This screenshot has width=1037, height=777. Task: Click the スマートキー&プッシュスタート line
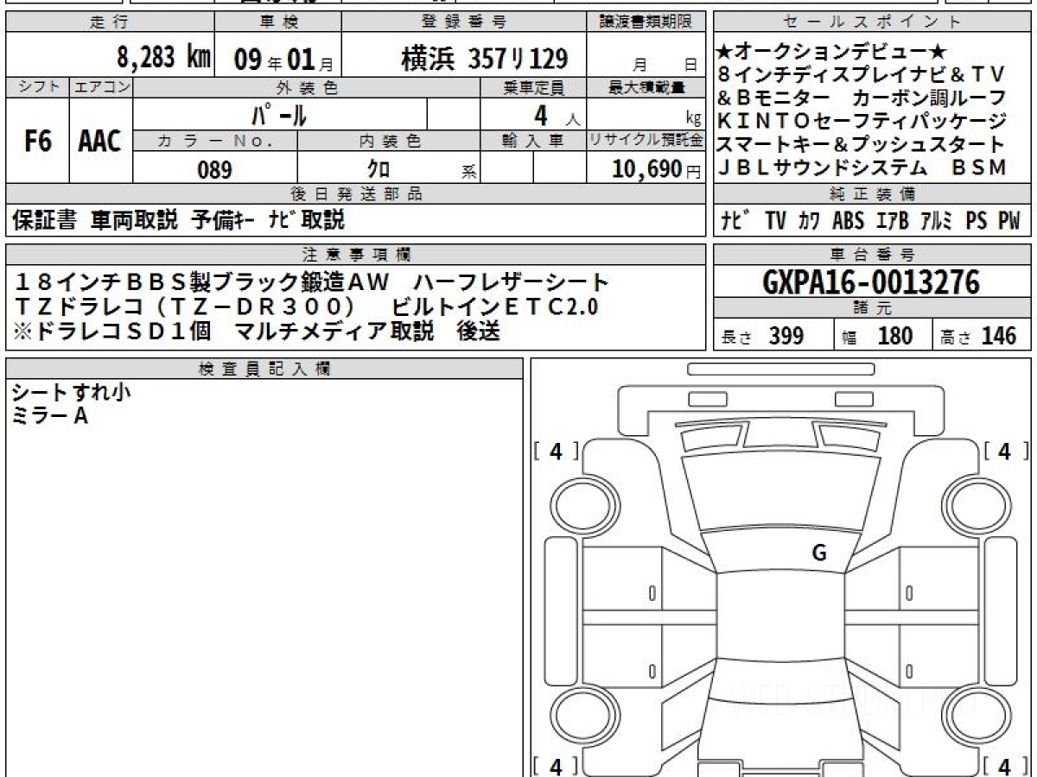coord(862,144)
